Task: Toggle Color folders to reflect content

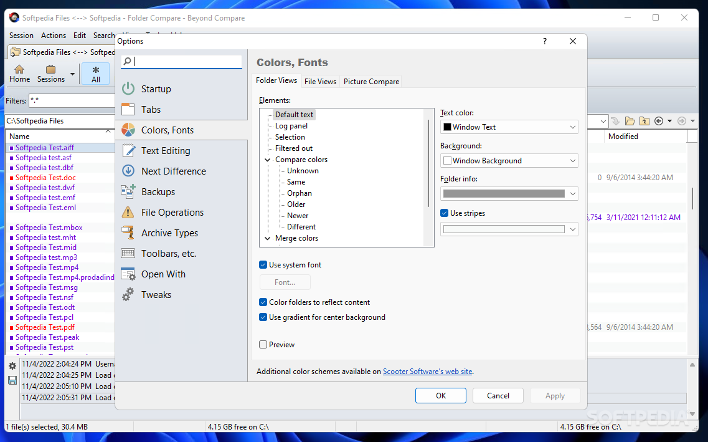Action: point(263,302)
